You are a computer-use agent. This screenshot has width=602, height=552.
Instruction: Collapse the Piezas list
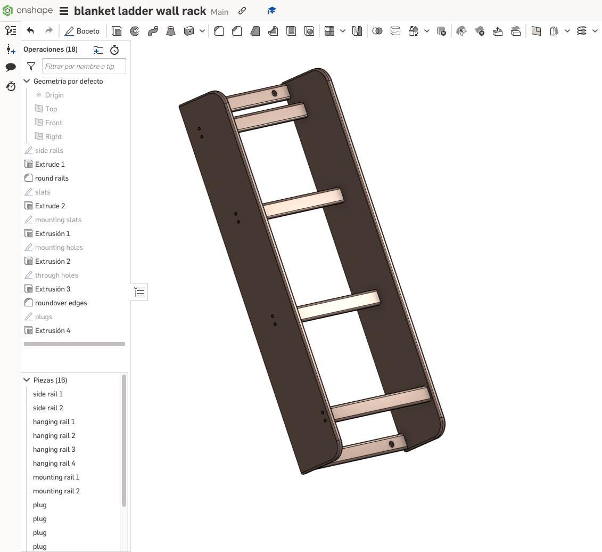[27, 380]
